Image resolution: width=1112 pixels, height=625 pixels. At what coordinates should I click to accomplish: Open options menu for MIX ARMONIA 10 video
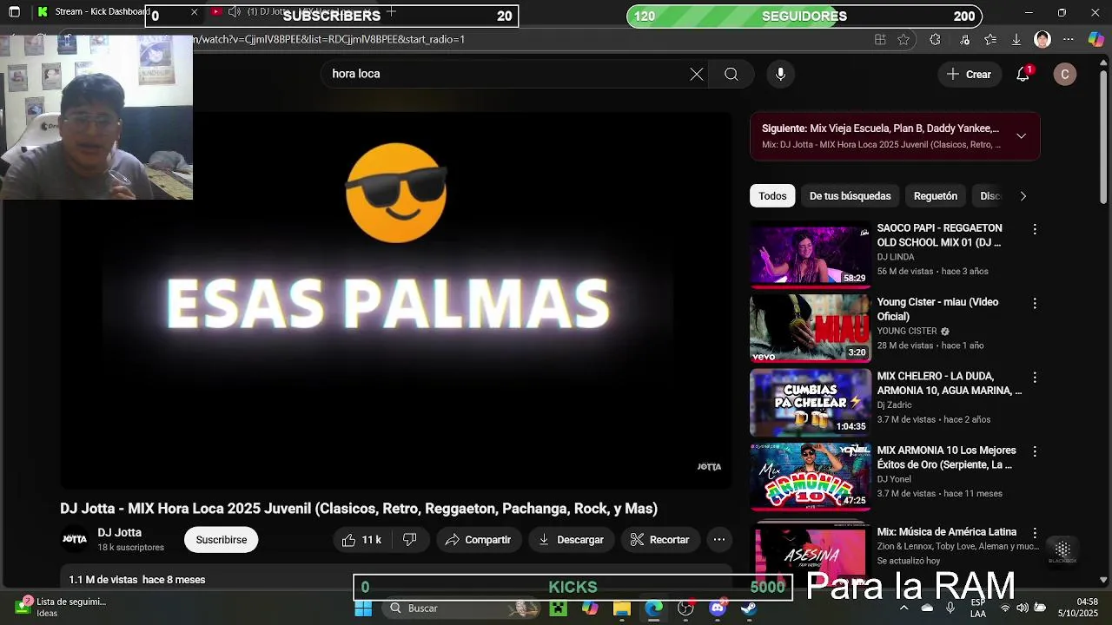point(1034,451)
